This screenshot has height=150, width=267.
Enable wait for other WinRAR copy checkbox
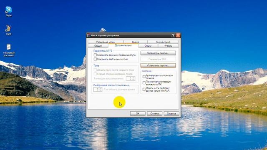click(144, 89)
